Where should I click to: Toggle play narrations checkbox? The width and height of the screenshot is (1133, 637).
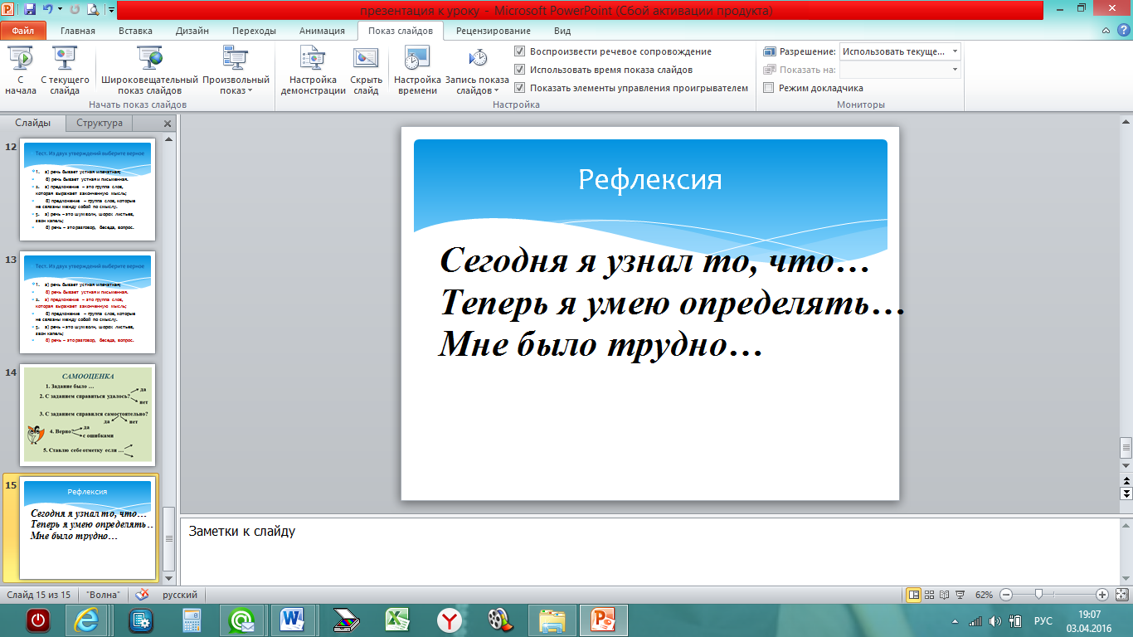[520, 51]
